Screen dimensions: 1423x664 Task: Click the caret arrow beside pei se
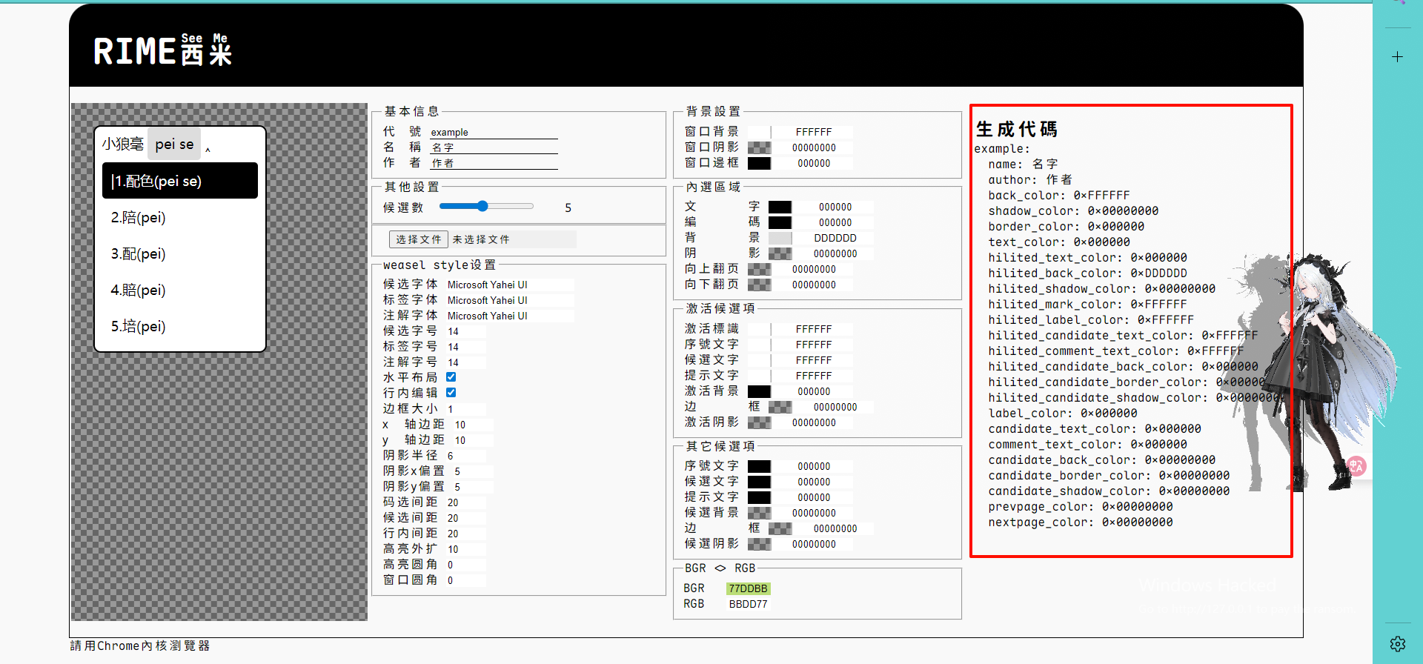click(x=208, y=150)
